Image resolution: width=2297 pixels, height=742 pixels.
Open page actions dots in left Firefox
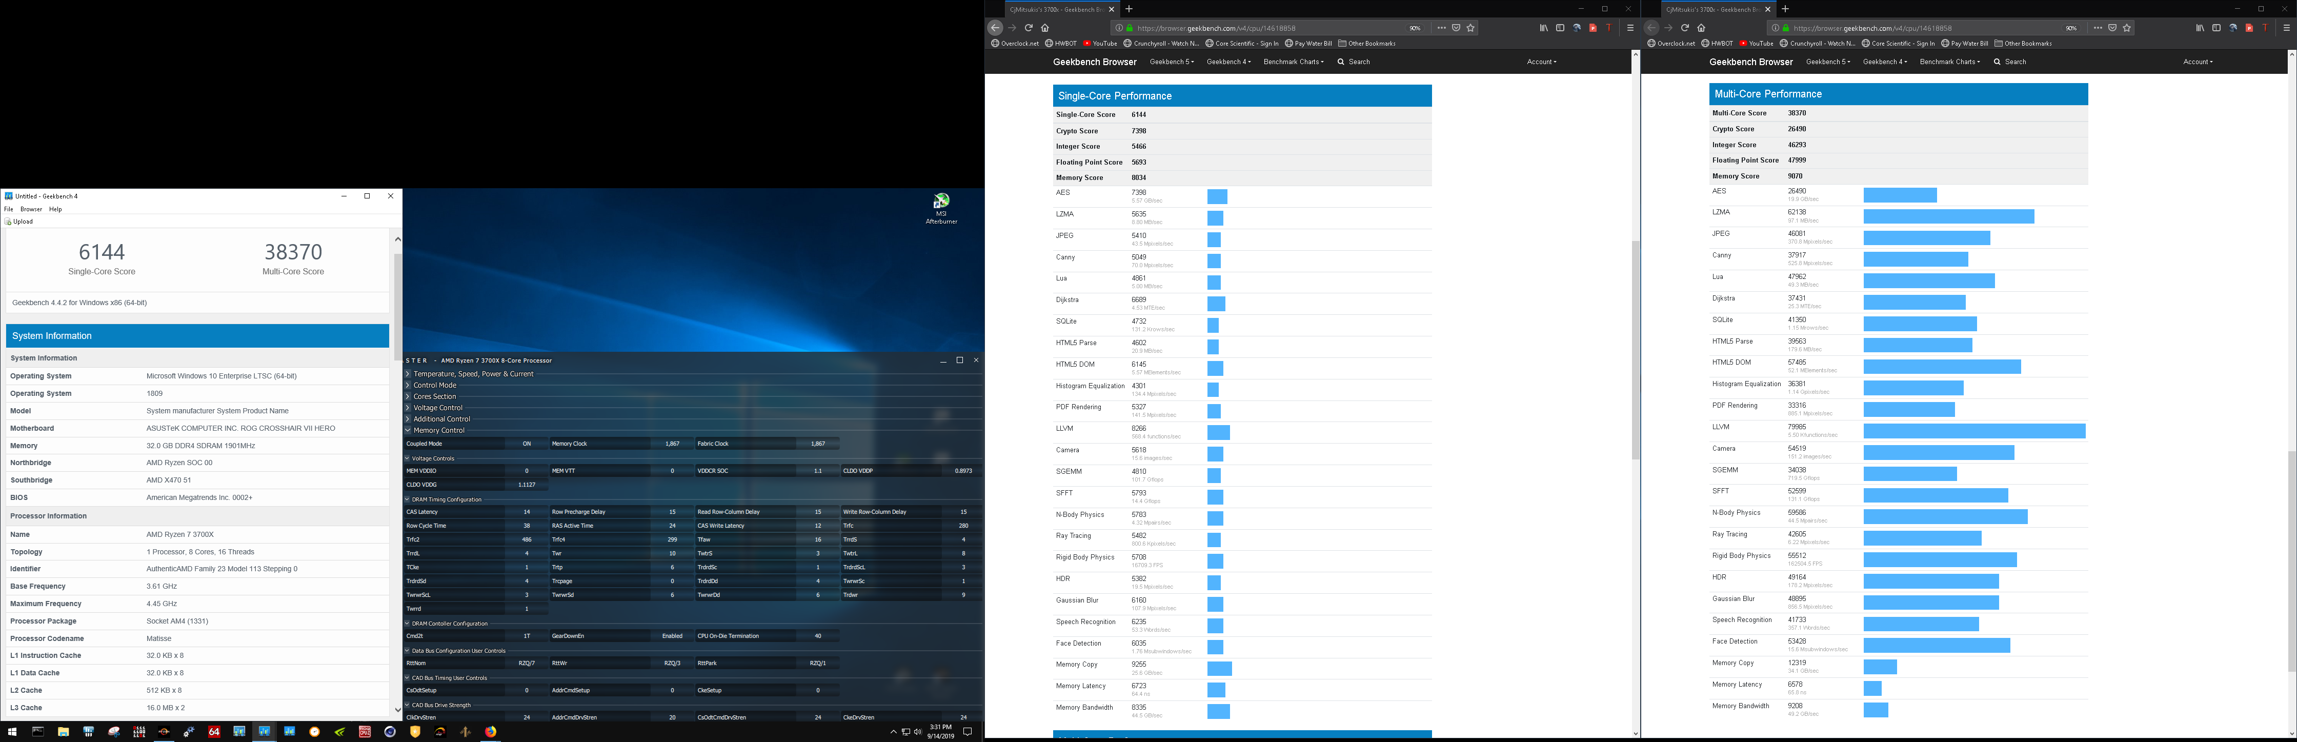(1441, 28)
